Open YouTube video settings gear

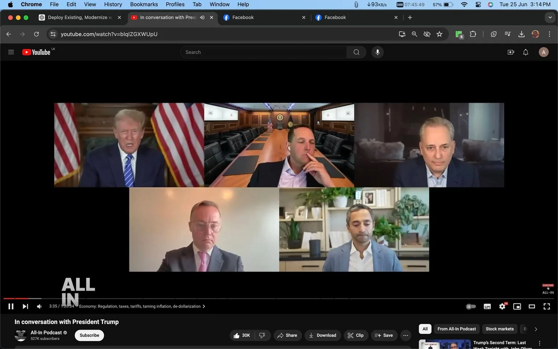(502, 306)
